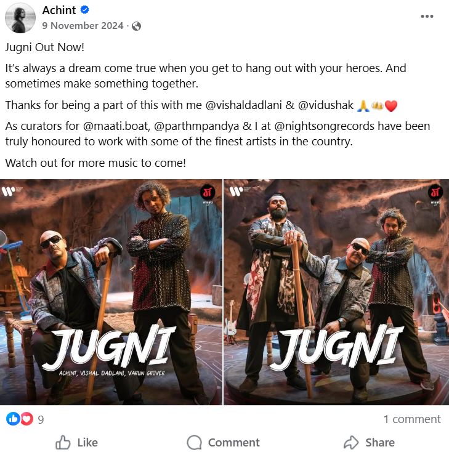This screenshot has height=452, width=449.
Task: View the 9 reactions count
Action: click(41, 419)
